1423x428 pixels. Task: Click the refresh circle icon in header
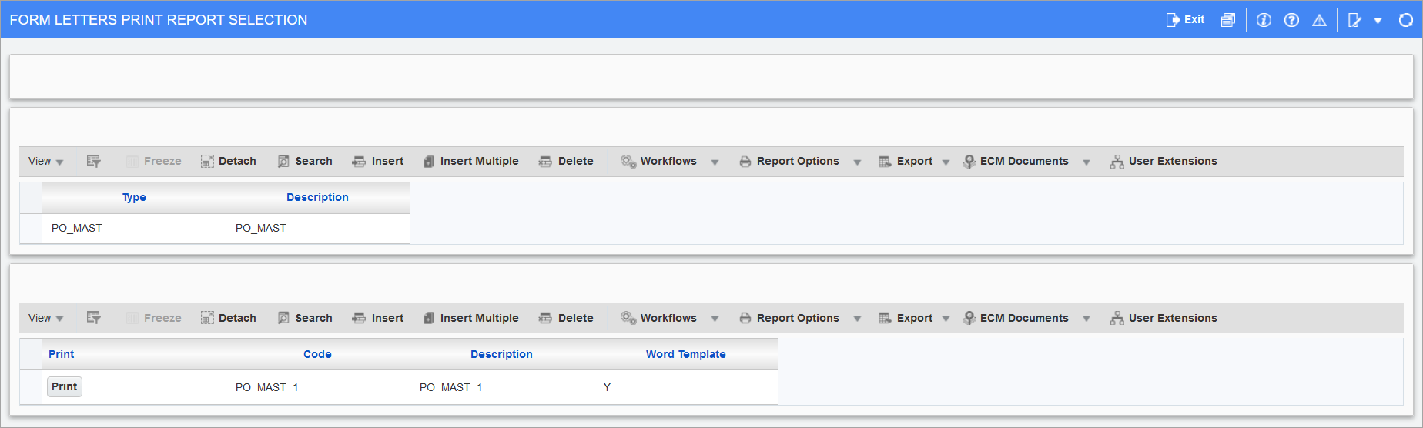(1405, 20)
